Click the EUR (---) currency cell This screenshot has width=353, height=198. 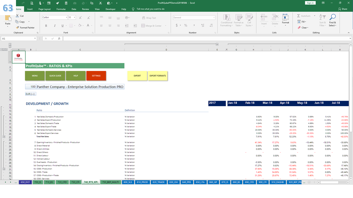tap(30, 94)
